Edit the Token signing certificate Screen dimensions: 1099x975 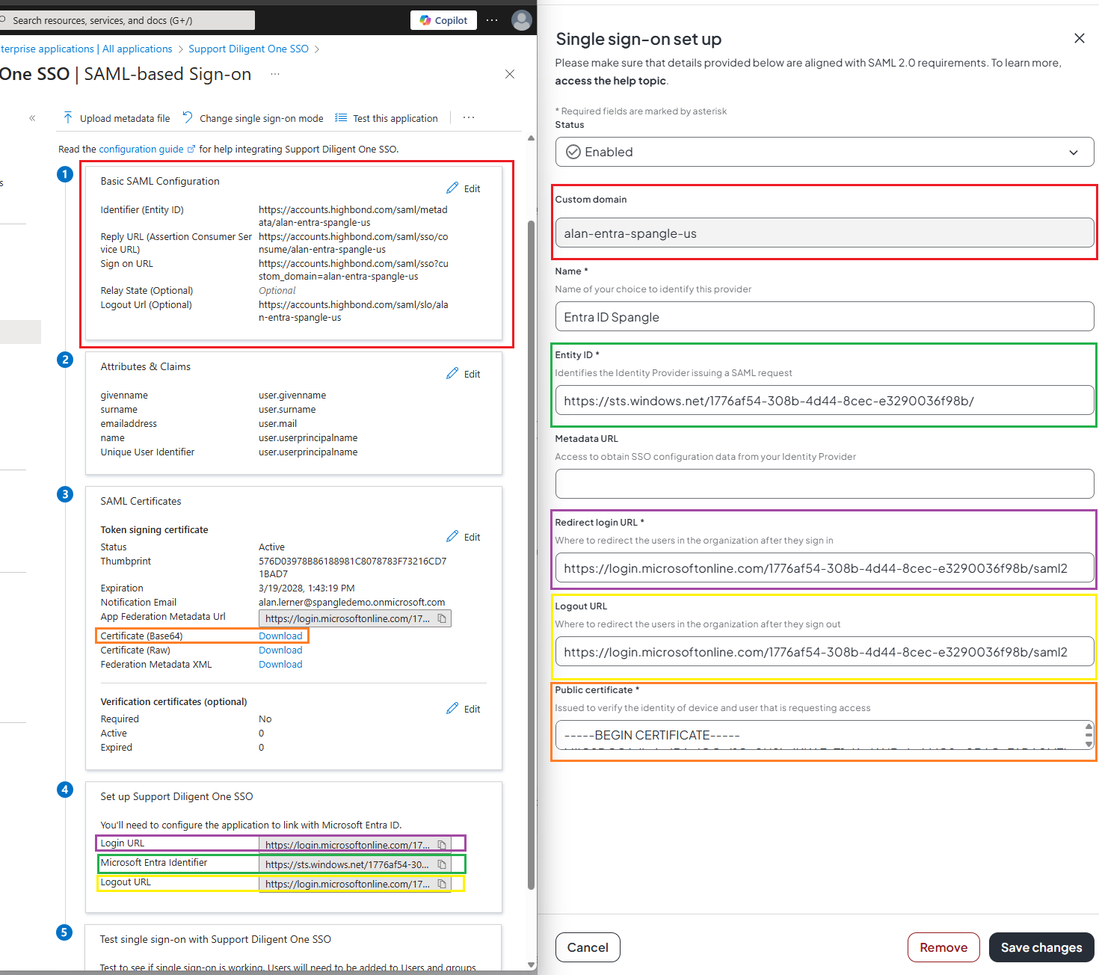coord(464,537)
